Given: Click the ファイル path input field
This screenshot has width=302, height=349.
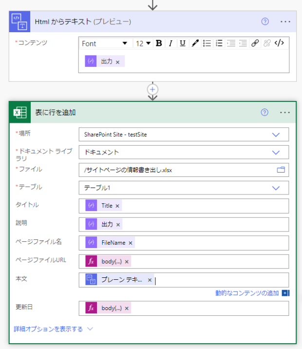Looking at the screenshot, I should [x=184, y=170].
